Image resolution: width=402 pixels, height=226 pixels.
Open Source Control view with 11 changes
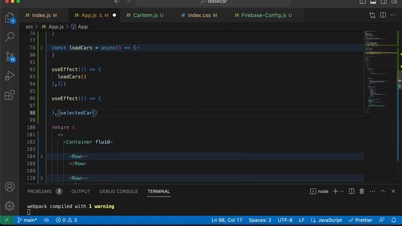coord(10,56)
